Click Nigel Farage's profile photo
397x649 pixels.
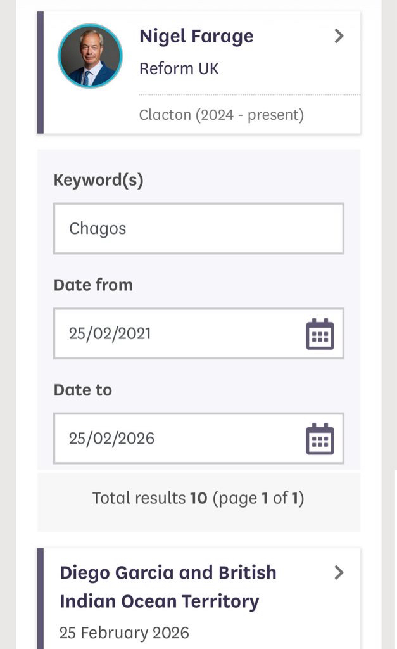point(90,56)
